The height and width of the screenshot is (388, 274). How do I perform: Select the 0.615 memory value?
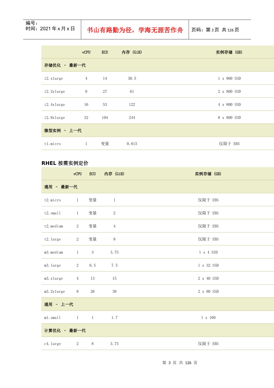[x=132, y=144]
